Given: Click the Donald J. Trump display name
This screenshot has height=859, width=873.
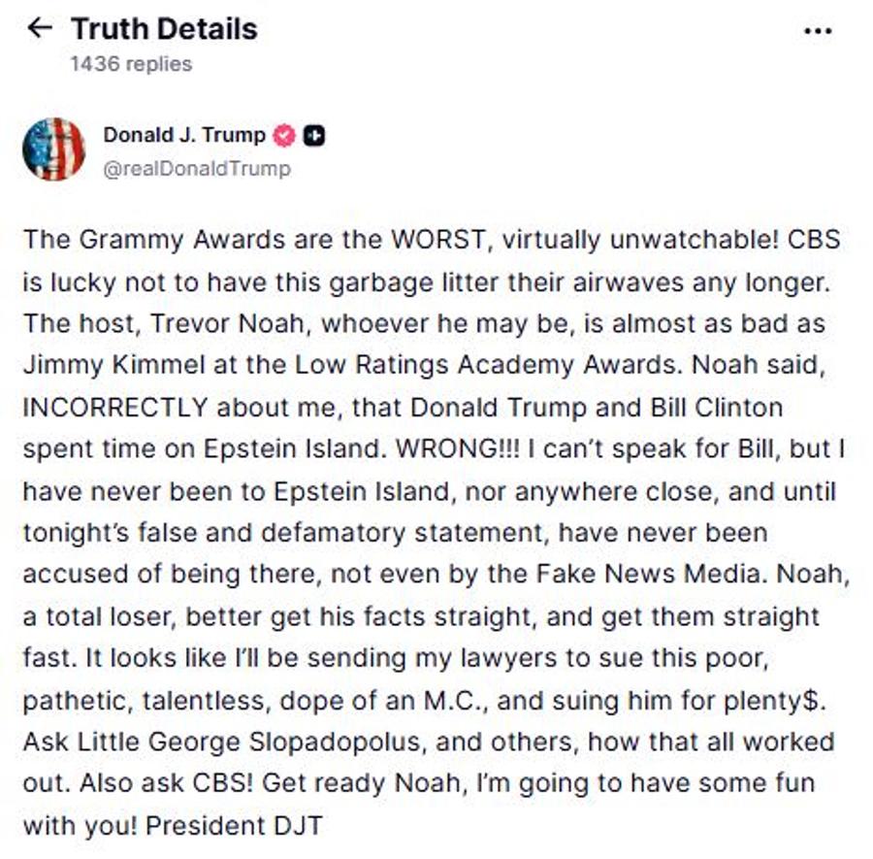Looking at the screenshot, I should [x=184, y=136].
